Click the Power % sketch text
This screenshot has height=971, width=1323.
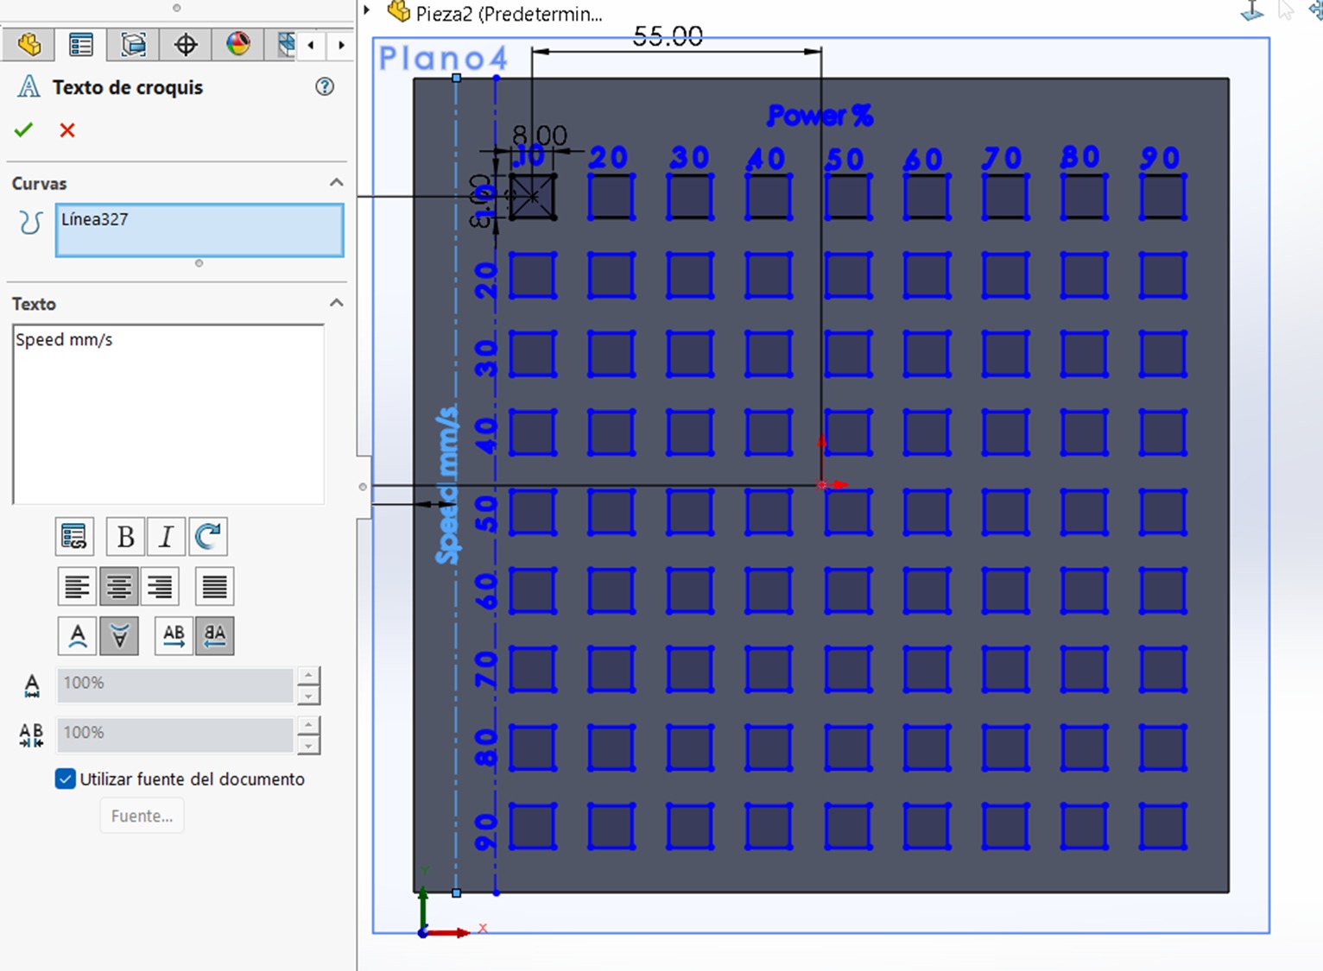click(820, 116)
